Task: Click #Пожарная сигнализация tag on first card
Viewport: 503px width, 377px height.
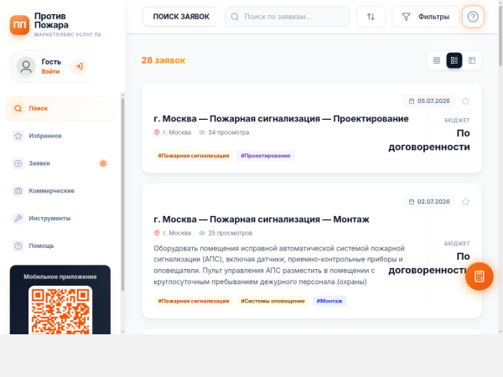Action: point(194,156)
